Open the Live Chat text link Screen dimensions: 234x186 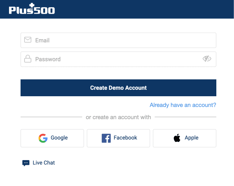point(44,163)
